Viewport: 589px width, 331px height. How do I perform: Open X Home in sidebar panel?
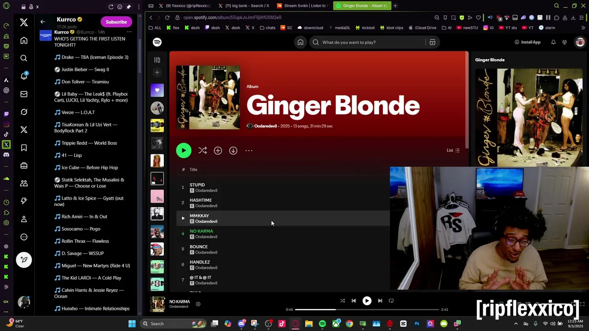24,40
